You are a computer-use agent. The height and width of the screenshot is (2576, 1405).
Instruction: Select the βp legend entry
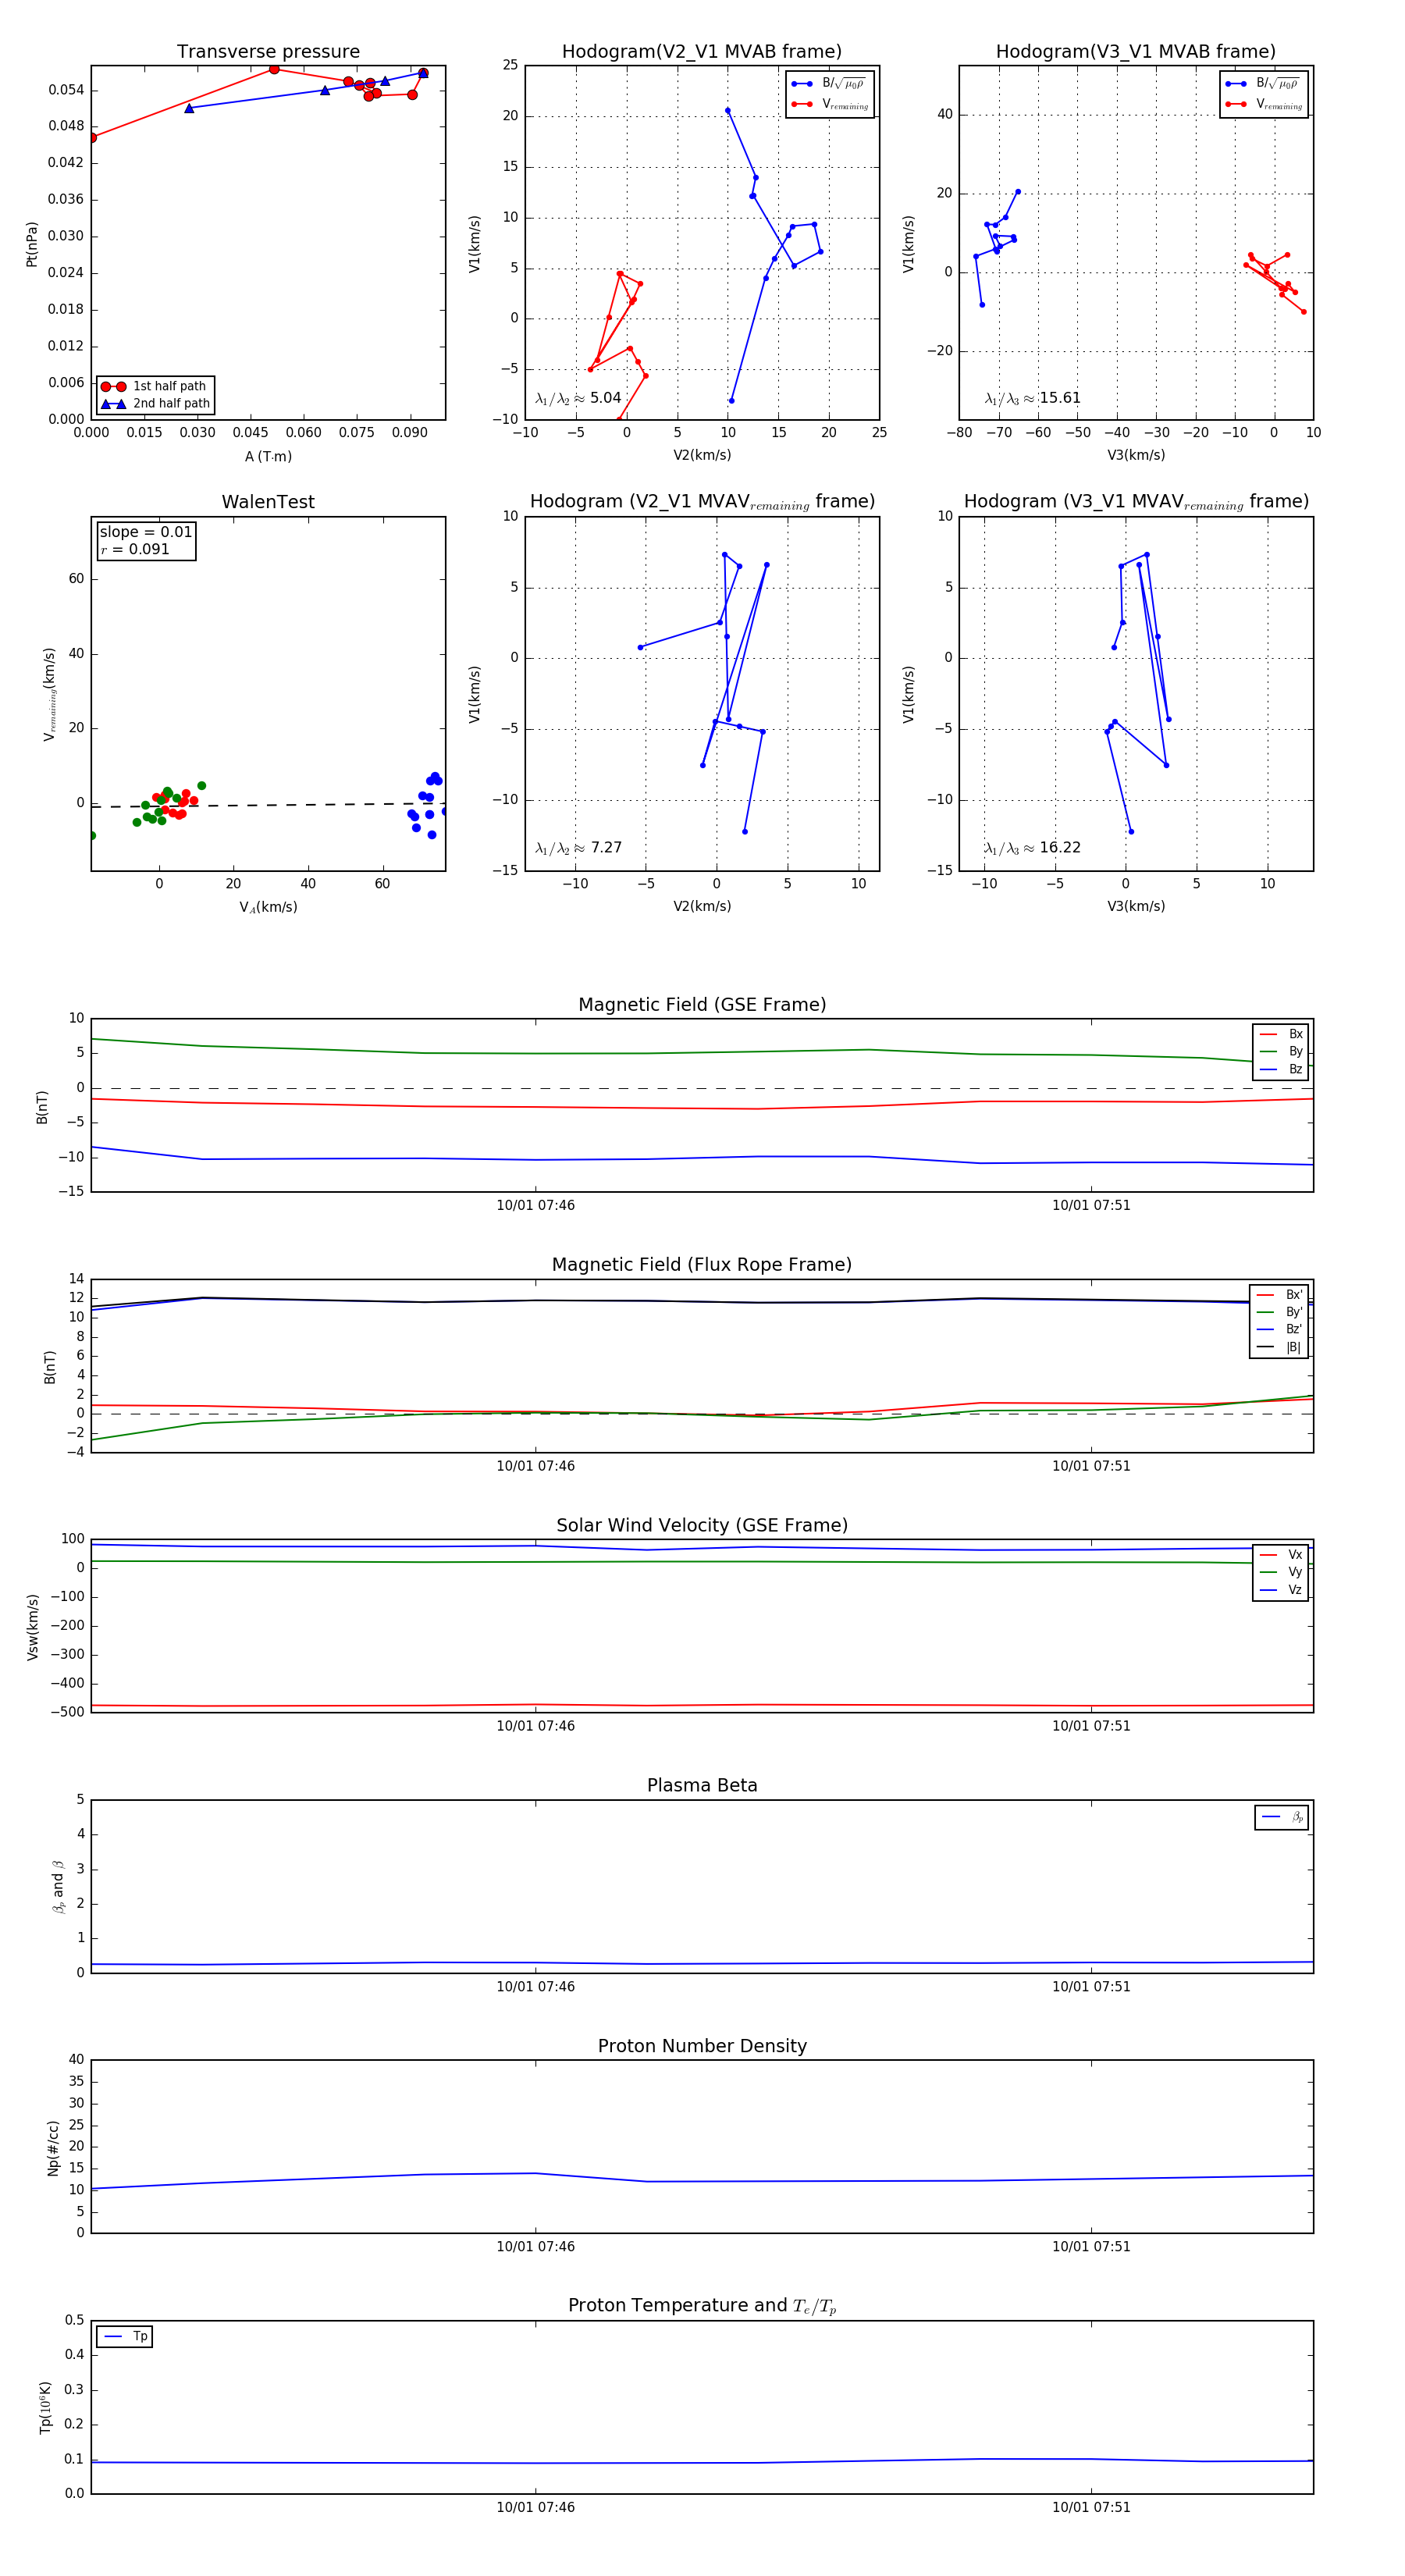pos(1282,1817)
